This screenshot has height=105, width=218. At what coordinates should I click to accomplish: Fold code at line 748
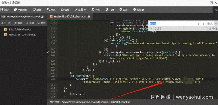pyautogui.click(x=56, y=76)
